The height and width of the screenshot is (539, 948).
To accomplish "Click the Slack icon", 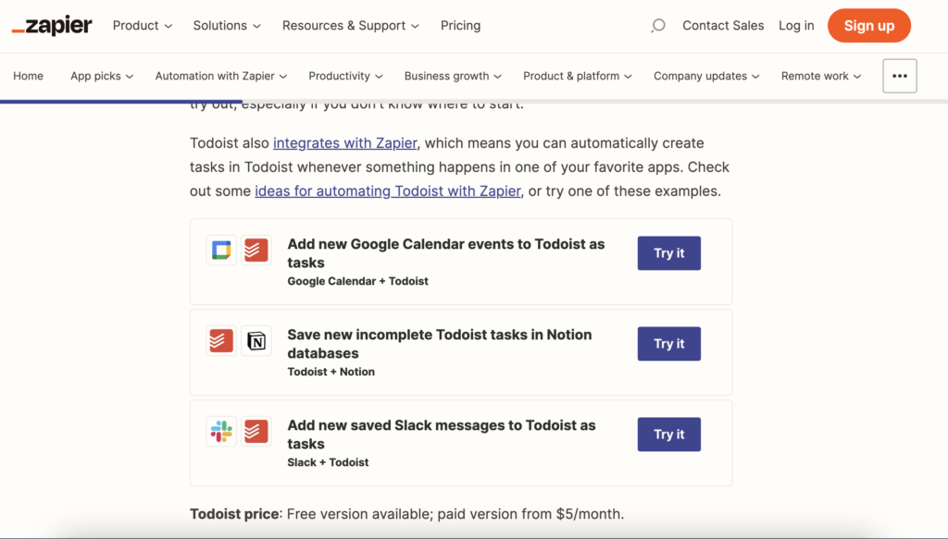I will 221,431.
